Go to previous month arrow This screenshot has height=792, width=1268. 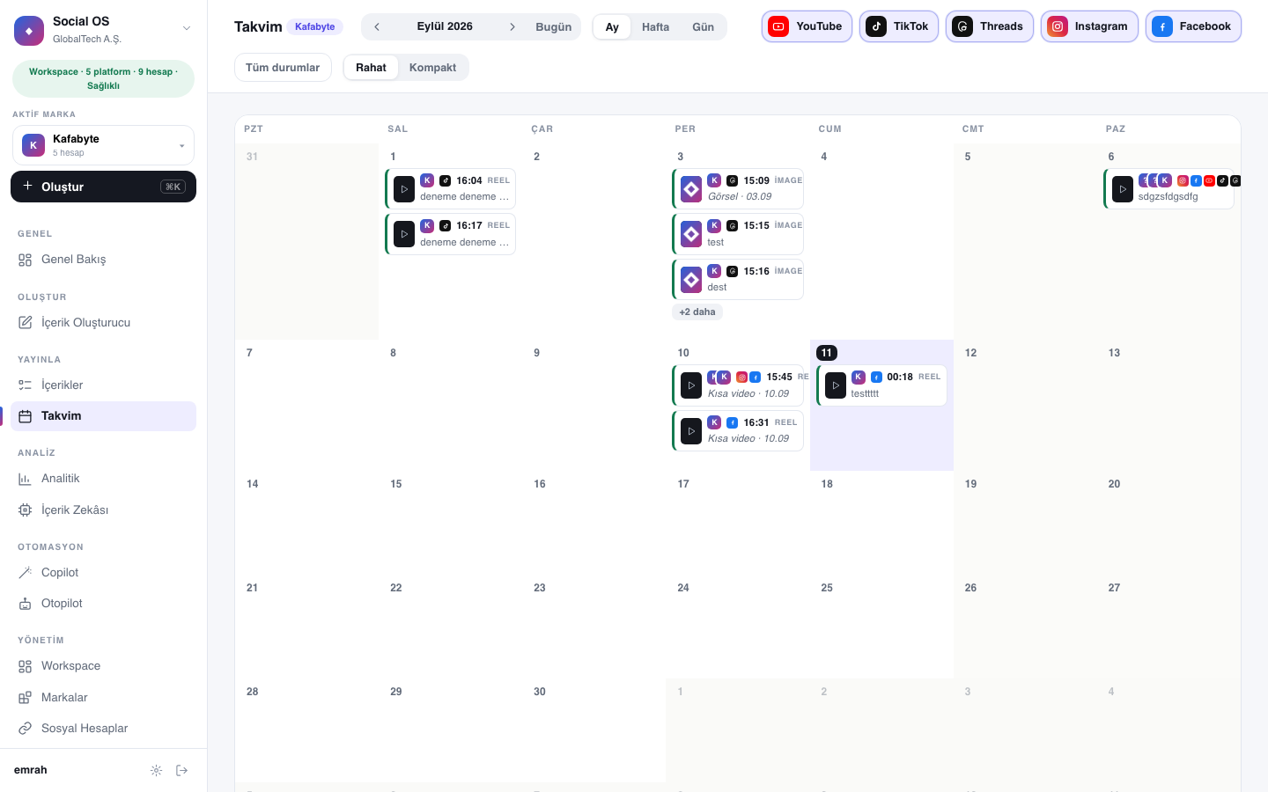pos(377,26)
